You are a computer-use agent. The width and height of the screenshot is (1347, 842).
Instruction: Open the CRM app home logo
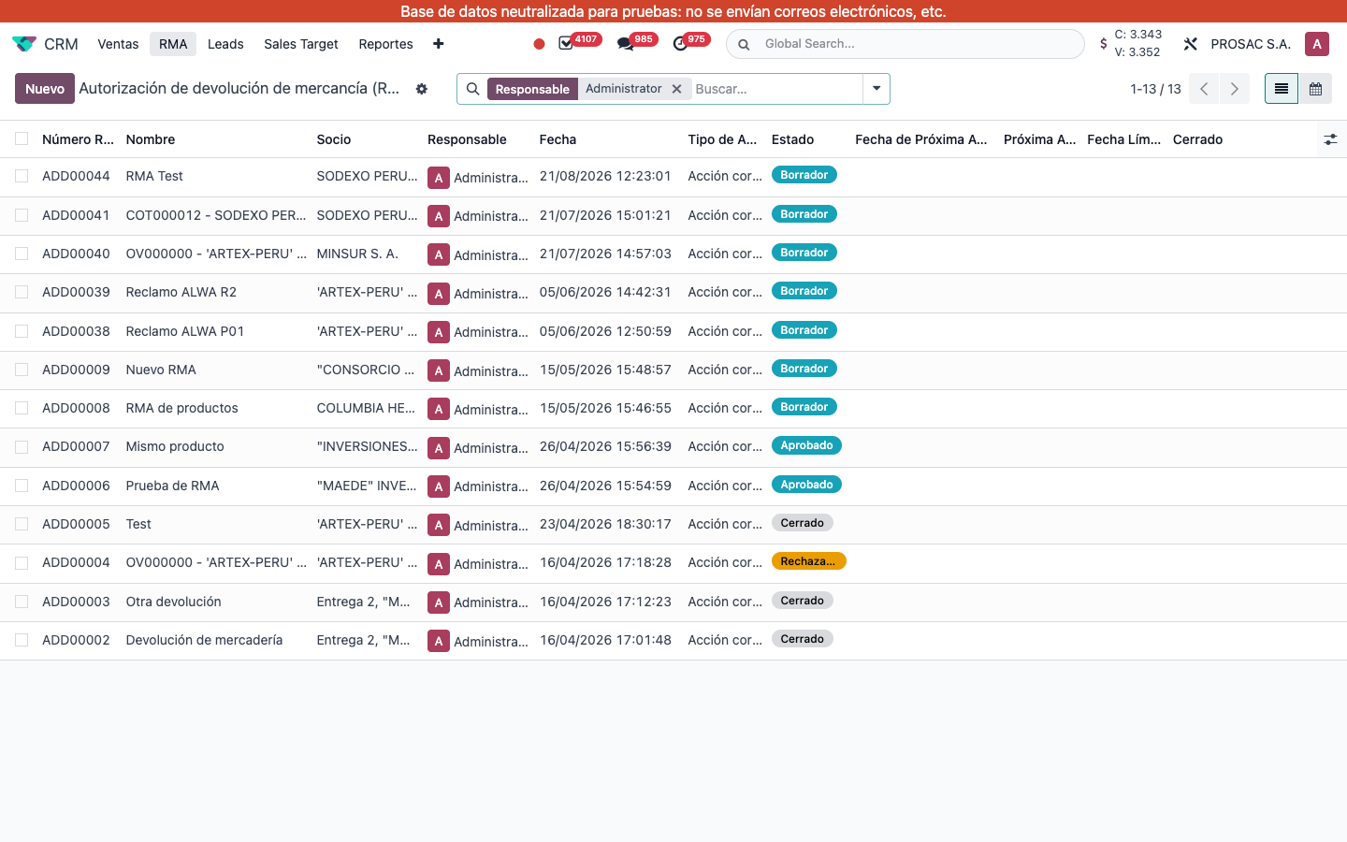24,44
